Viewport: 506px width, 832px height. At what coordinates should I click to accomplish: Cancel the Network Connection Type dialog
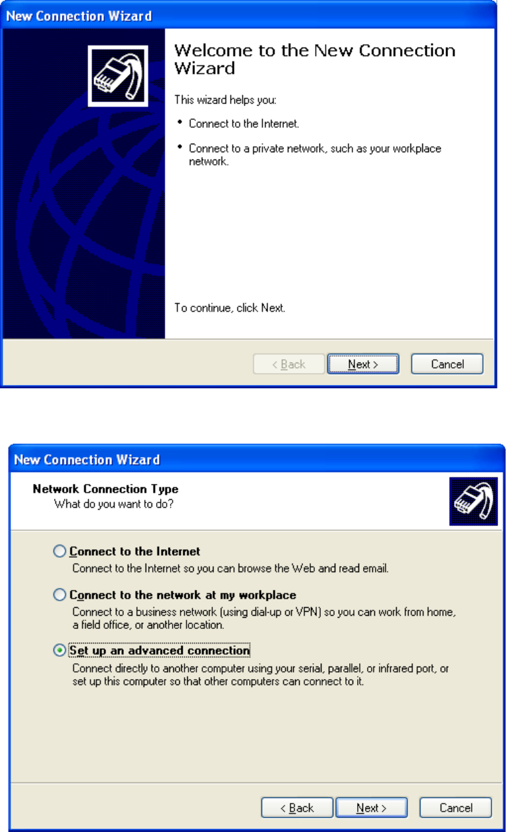(x=456, y=808)
